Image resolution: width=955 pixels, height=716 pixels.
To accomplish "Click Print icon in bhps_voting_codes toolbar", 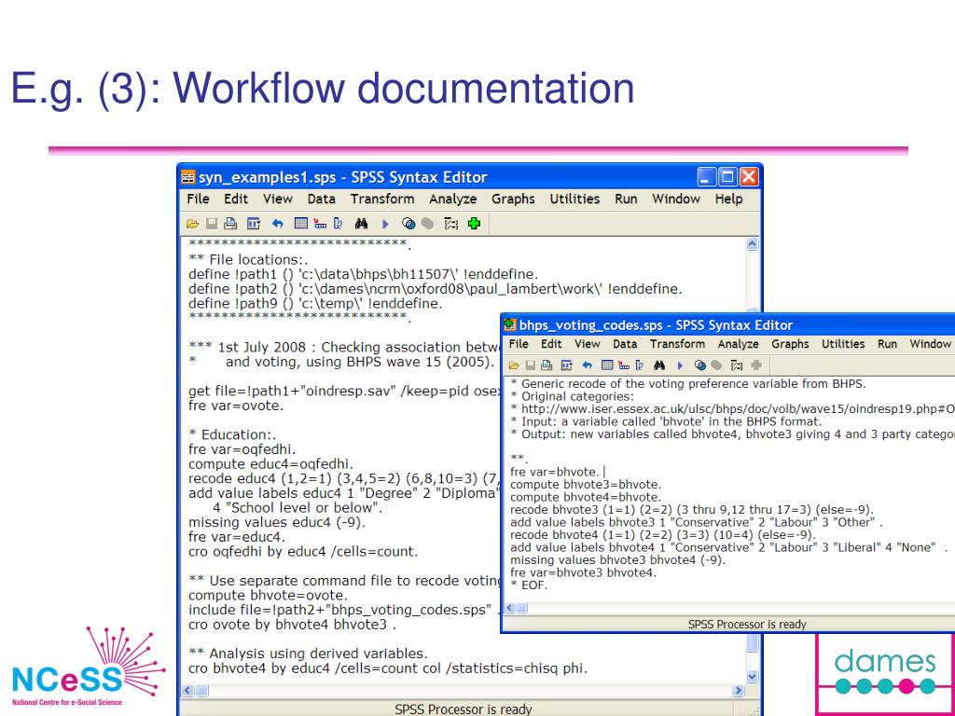I will click(547, 365).
